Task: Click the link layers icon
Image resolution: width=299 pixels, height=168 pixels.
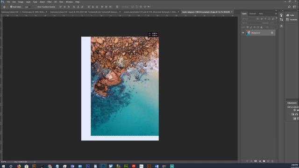Action: click(x=247, y=161)
